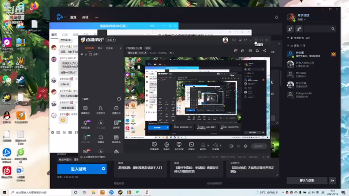Add 摄像头 camera source
Viewport: 349px width, 196px height.
coord(167,146)
